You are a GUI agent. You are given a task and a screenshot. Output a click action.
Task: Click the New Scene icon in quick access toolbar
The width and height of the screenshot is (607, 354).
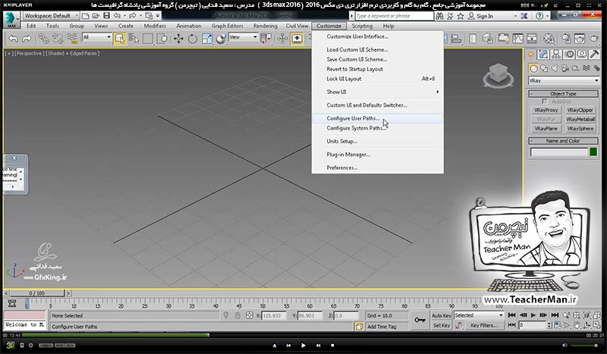[86, 16]
